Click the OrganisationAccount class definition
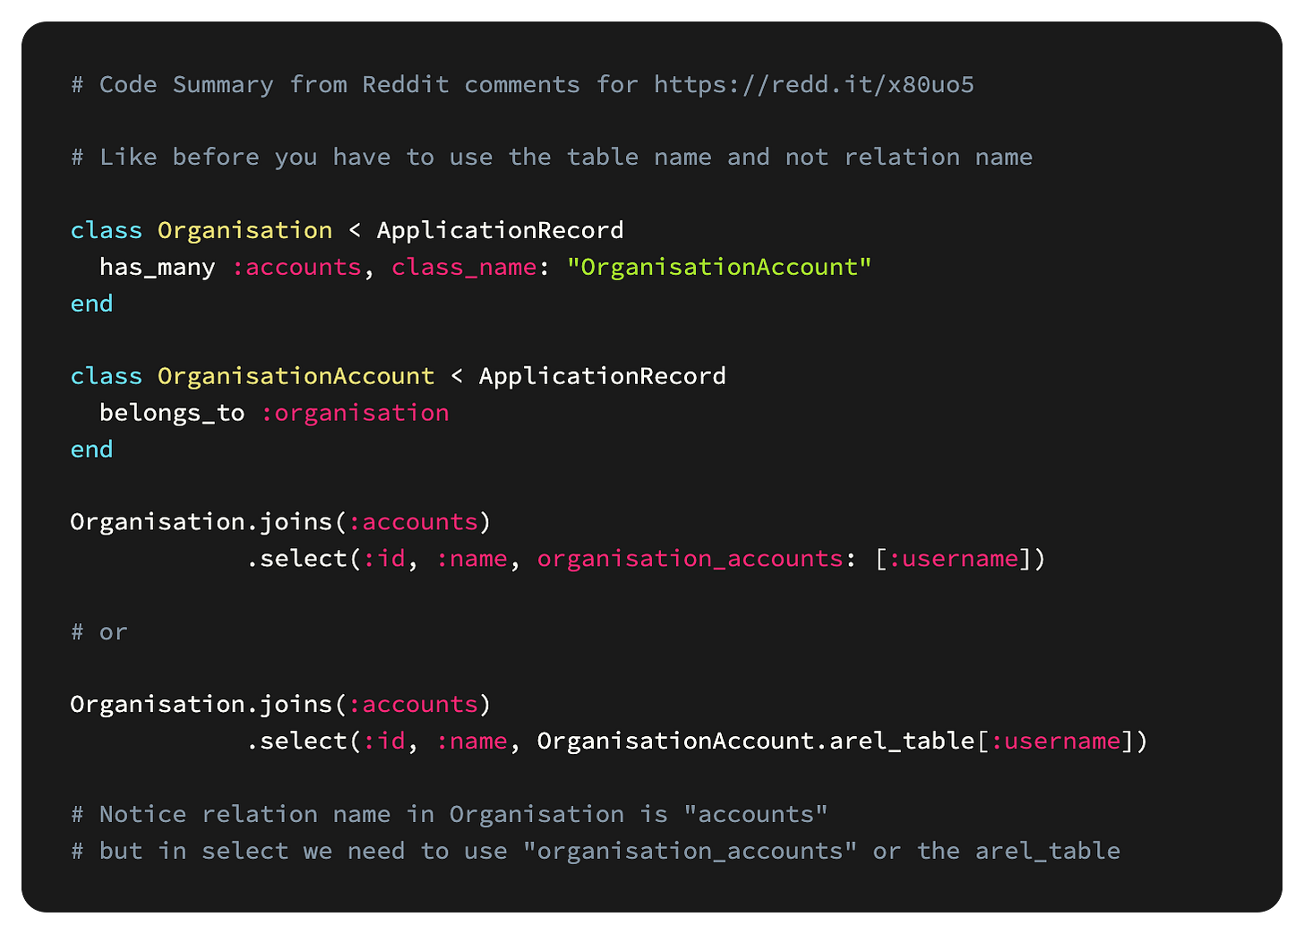 296,375
